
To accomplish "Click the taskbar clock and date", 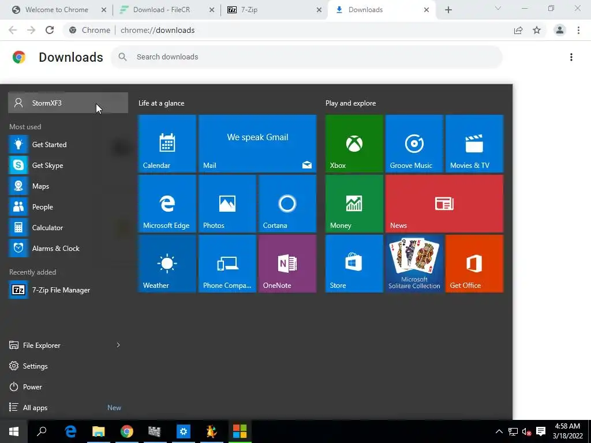I will click(567, 431).
